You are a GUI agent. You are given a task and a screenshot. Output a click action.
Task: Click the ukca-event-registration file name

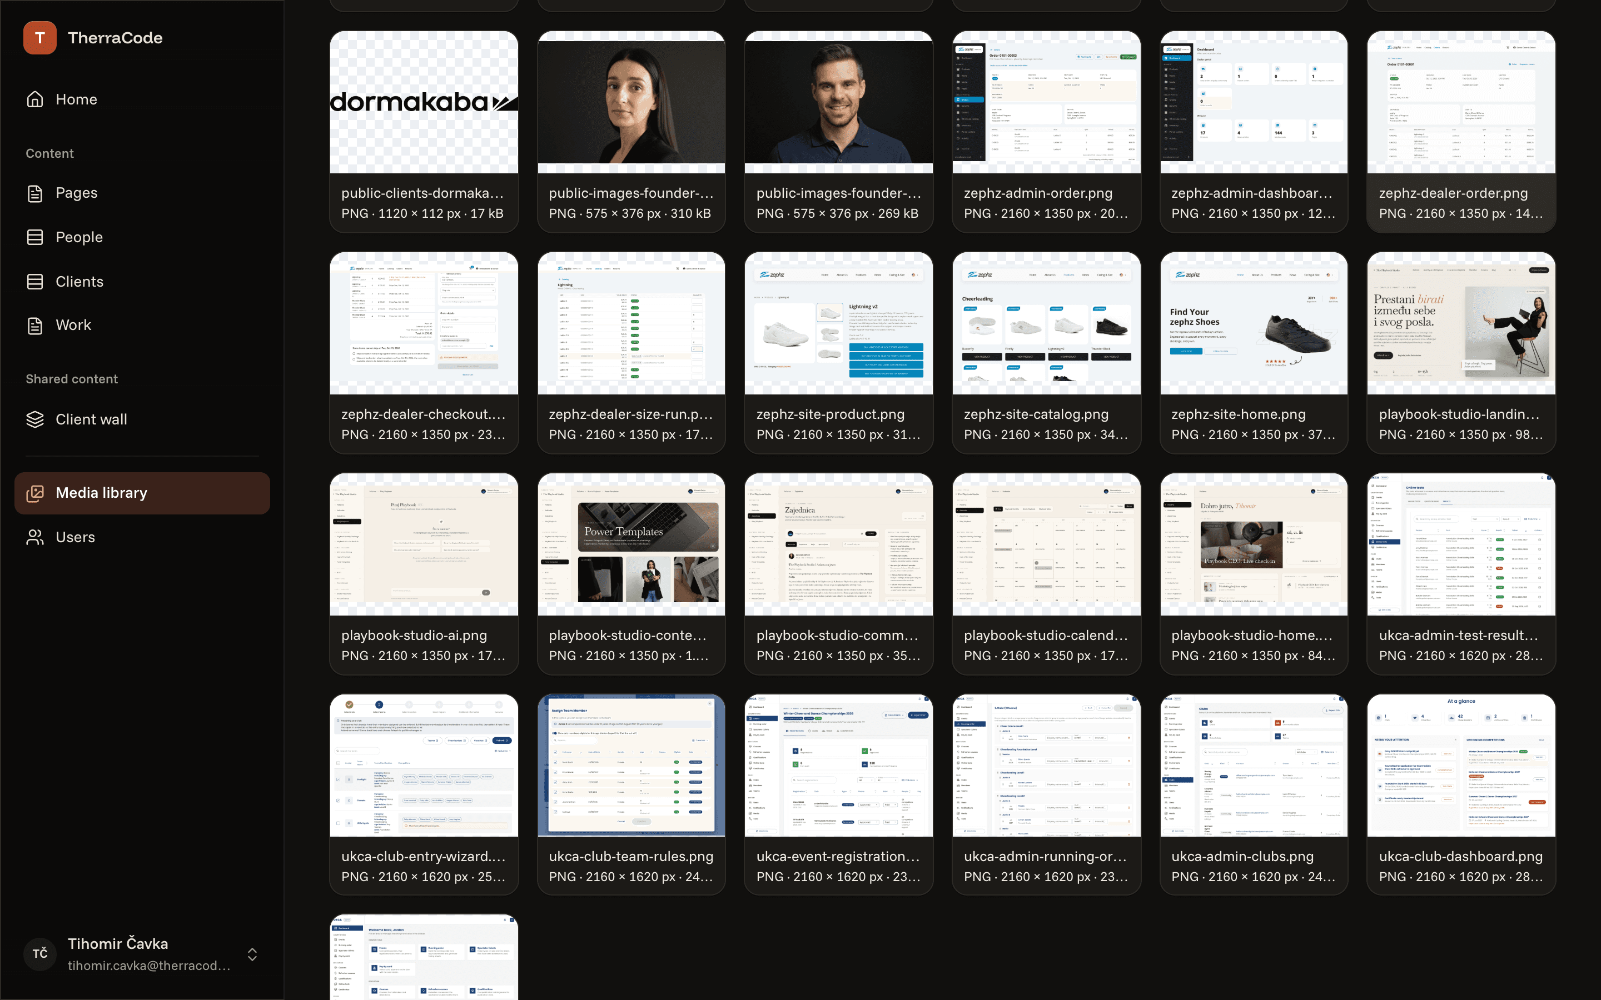pyautogui.click(x=838, y=856)
